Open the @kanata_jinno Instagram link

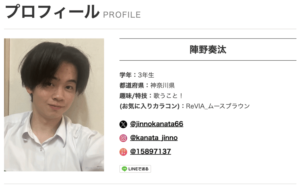(x=154, y=138)
